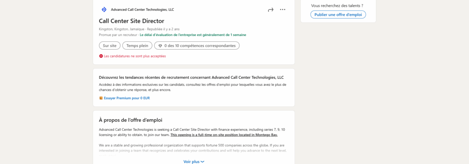Click the red no-entry applications closed icon
469x164 pixels.
point(101,56)
